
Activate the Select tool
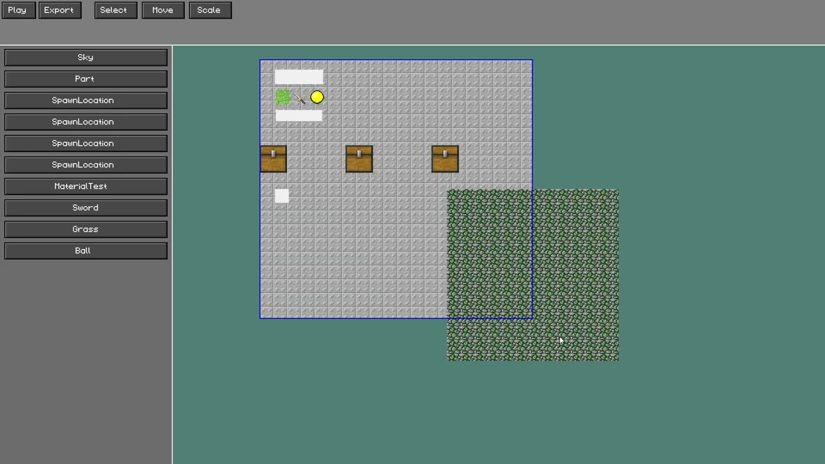pos(115,10)
